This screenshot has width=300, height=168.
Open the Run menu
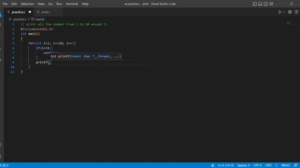(x=59, y=4)
